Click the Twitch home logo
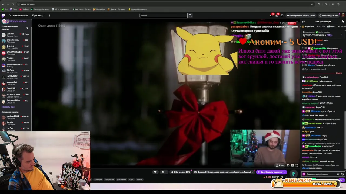This screenshot has width=346, height=194. [3, 15]
